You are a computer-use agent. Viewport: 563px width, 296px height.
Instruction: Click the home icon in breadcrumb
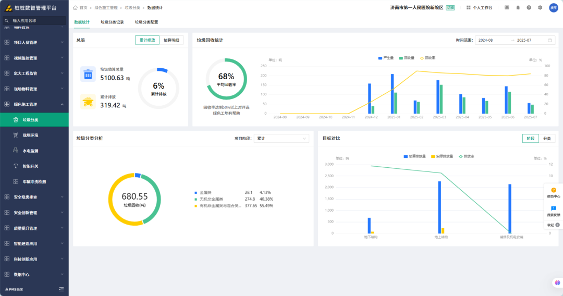76,7
